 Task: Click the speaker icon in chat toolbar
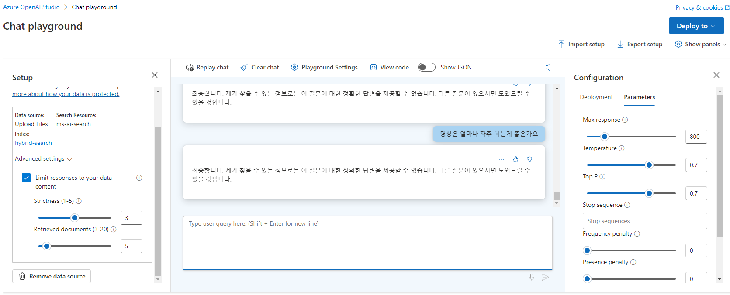548,67
